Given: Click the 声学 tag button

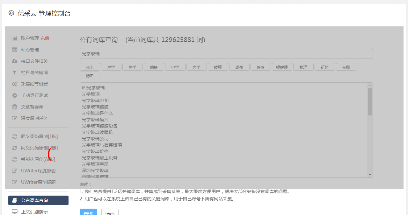Looking at the screenshot, I should pos(111,67).
